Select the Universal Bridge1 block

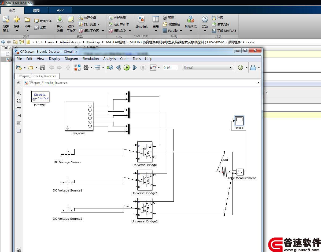pos(145,180)
